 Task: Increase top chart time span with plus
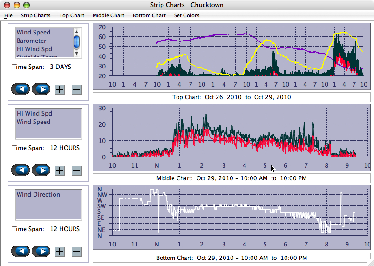click(60, 89)
